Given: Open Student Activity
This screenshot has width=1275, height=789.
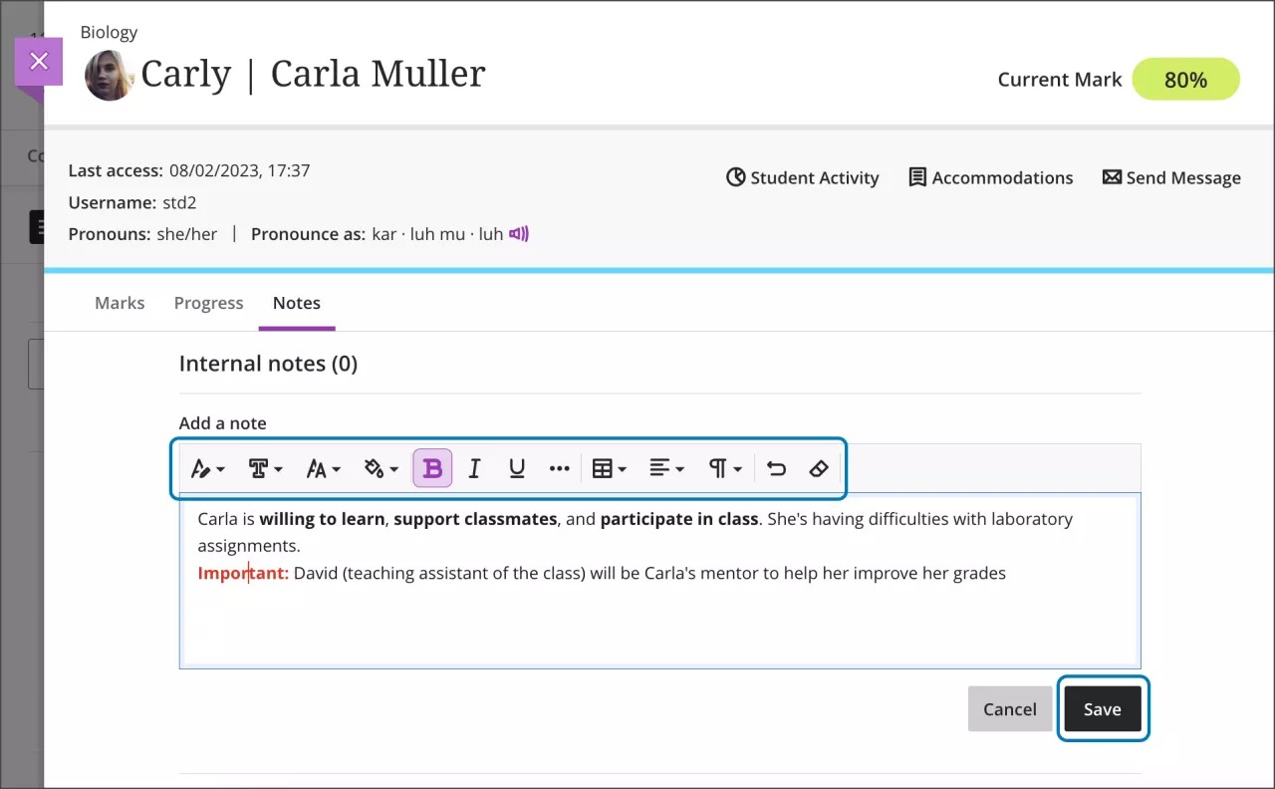Looking at the screenshot, I should pyautogui.click(x=803, y=177).
